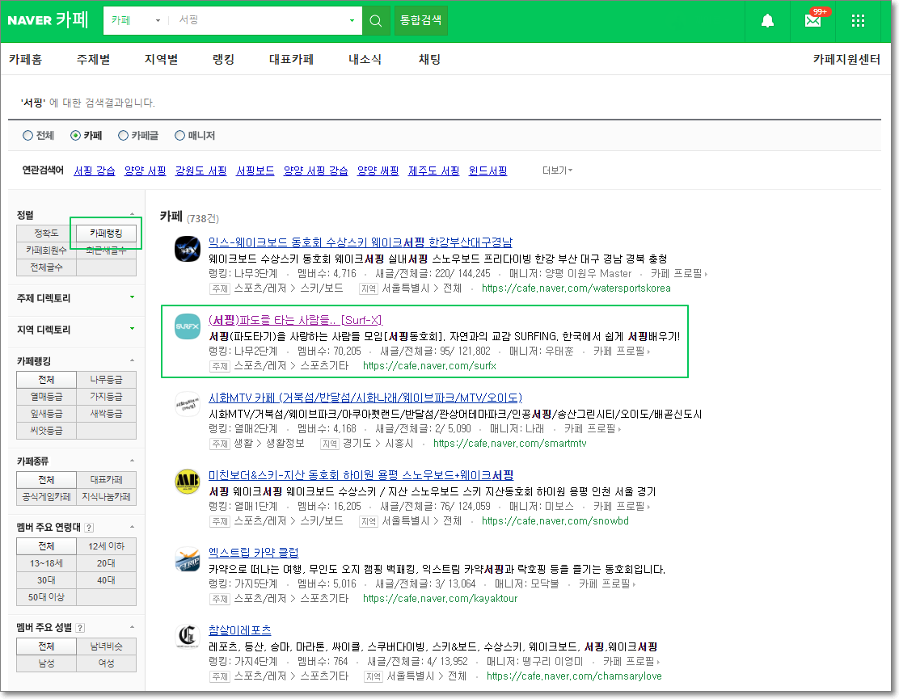Collapse the 카페랭킹 filter section
Viewport: 899px width, 699px height.
coord(133,361)
